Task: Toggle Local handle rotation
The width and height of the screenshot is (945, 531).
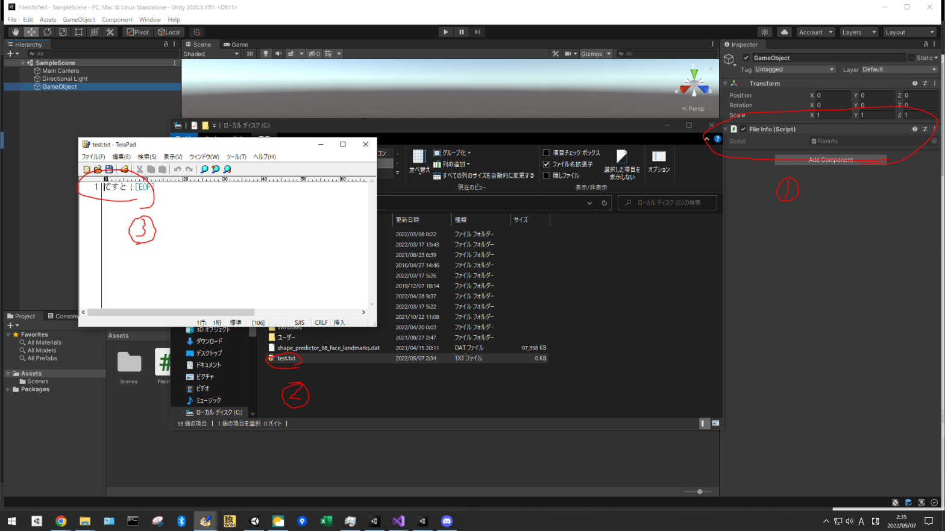Action: click(169, 32)
